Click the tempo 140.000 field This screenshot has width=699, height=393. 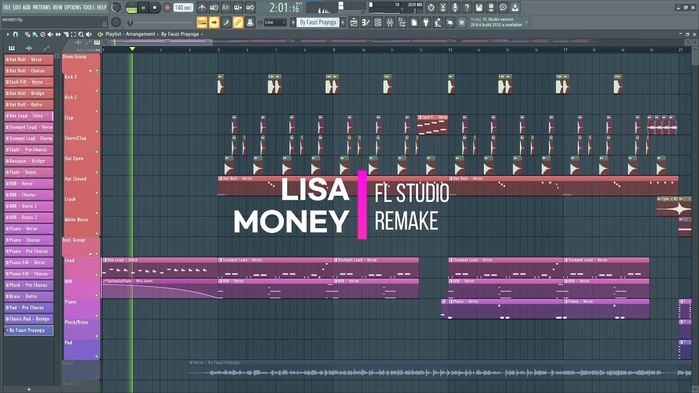click(x=183, y=8)
